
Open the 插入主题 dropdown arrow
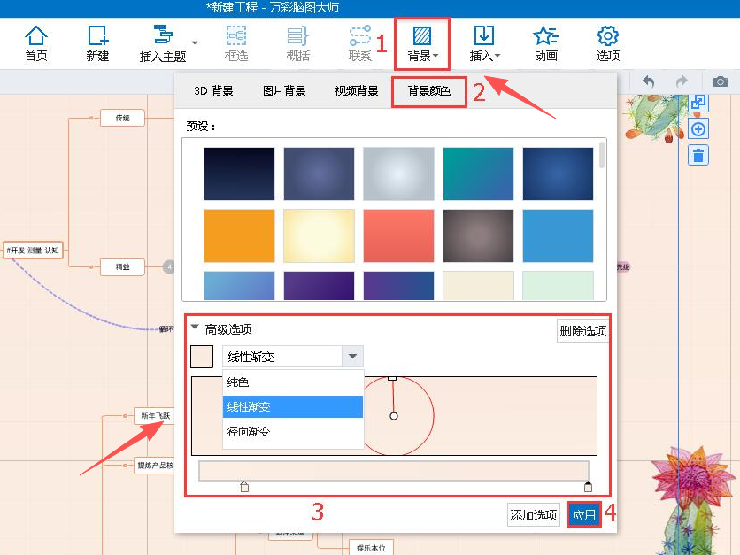tap(195, 43)
